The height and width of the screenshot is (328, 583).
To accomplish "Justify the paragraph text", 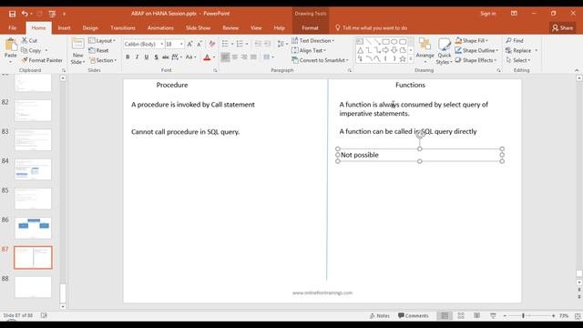I will [x=253, y=56].
